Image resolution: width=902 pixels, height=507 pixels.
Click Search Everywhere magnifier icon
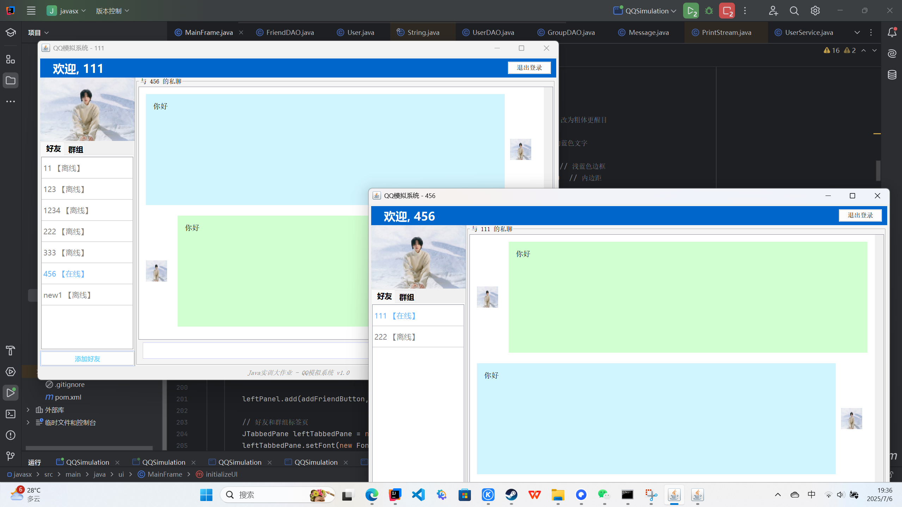coord(794,11)
